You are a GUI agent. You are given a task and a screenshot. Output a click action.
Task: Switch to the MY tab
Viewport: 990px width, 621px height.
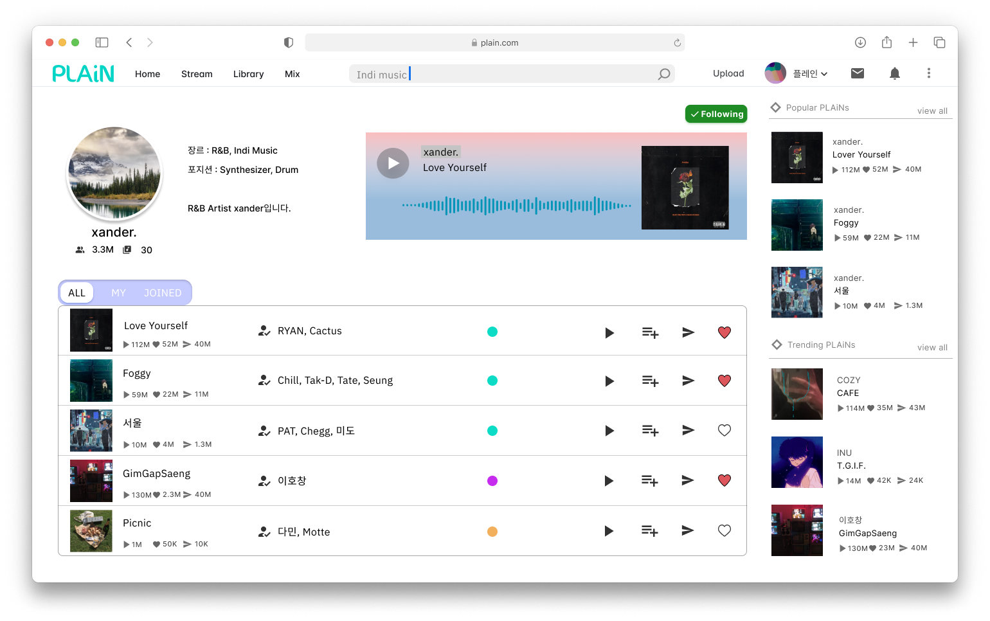tap(118, 293)
